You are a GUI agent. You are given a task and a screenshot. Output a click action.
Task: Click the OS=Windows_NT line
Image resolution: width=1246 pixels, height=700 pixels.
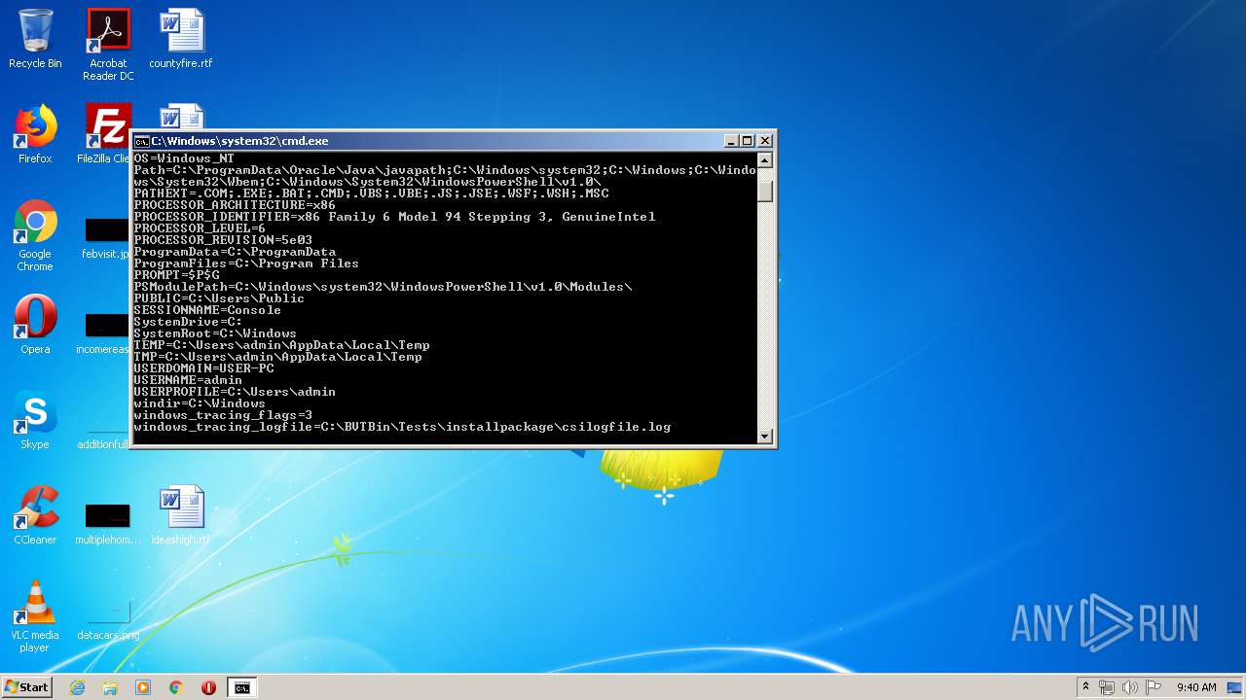click(x=184, y=158)
